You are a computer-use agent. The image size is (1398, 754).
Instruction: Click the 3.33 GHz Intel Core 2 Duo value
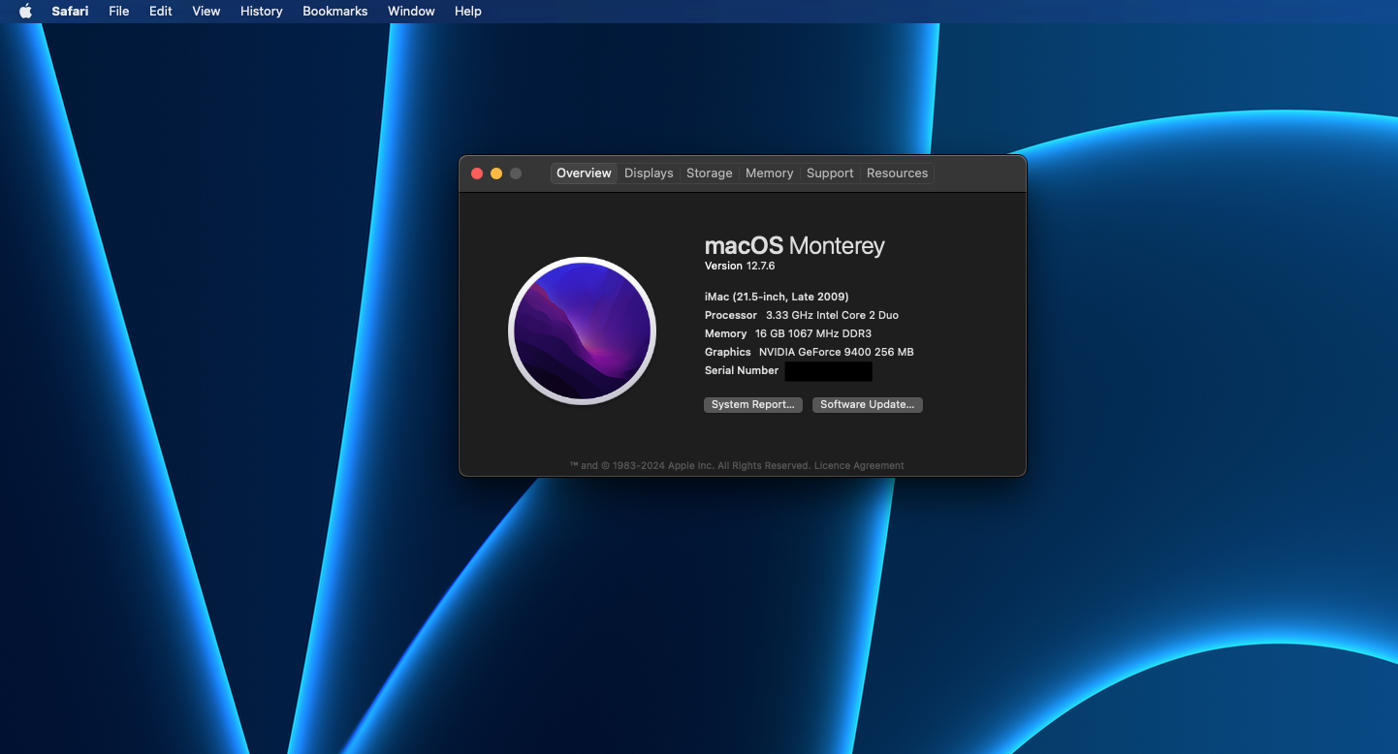click(x=832, y=316)
